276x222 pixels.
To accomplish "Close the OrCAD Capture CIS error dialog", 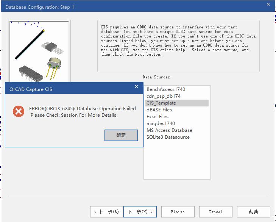I will (x=136, y=87).
